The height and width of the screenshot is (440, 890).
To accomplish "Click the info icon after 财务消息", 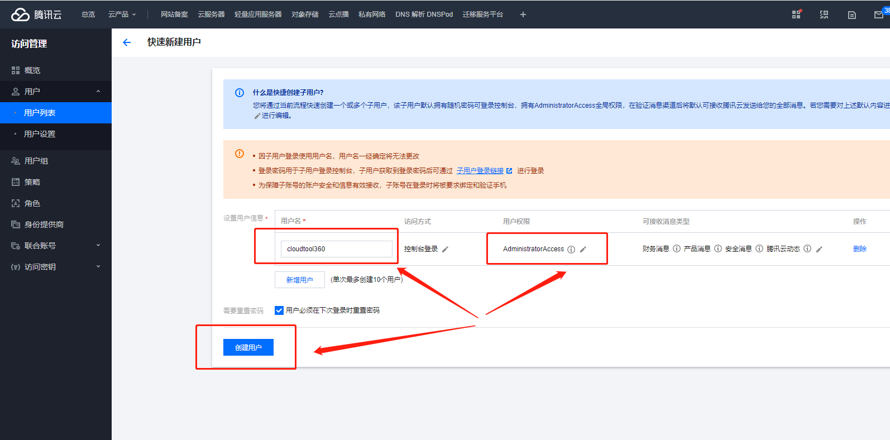I will pos(677,249).
